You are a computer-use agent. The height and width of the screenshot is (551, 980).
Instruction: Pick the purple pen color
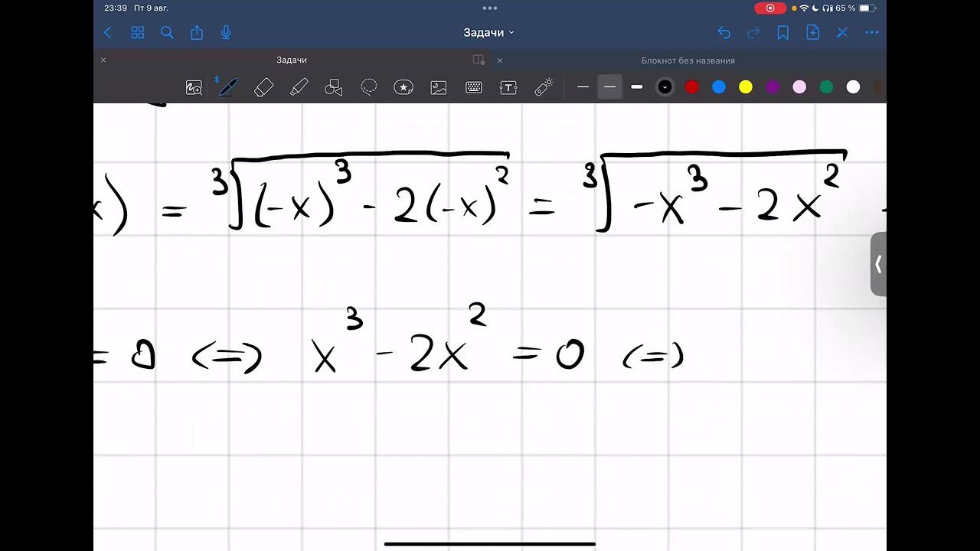773,87
